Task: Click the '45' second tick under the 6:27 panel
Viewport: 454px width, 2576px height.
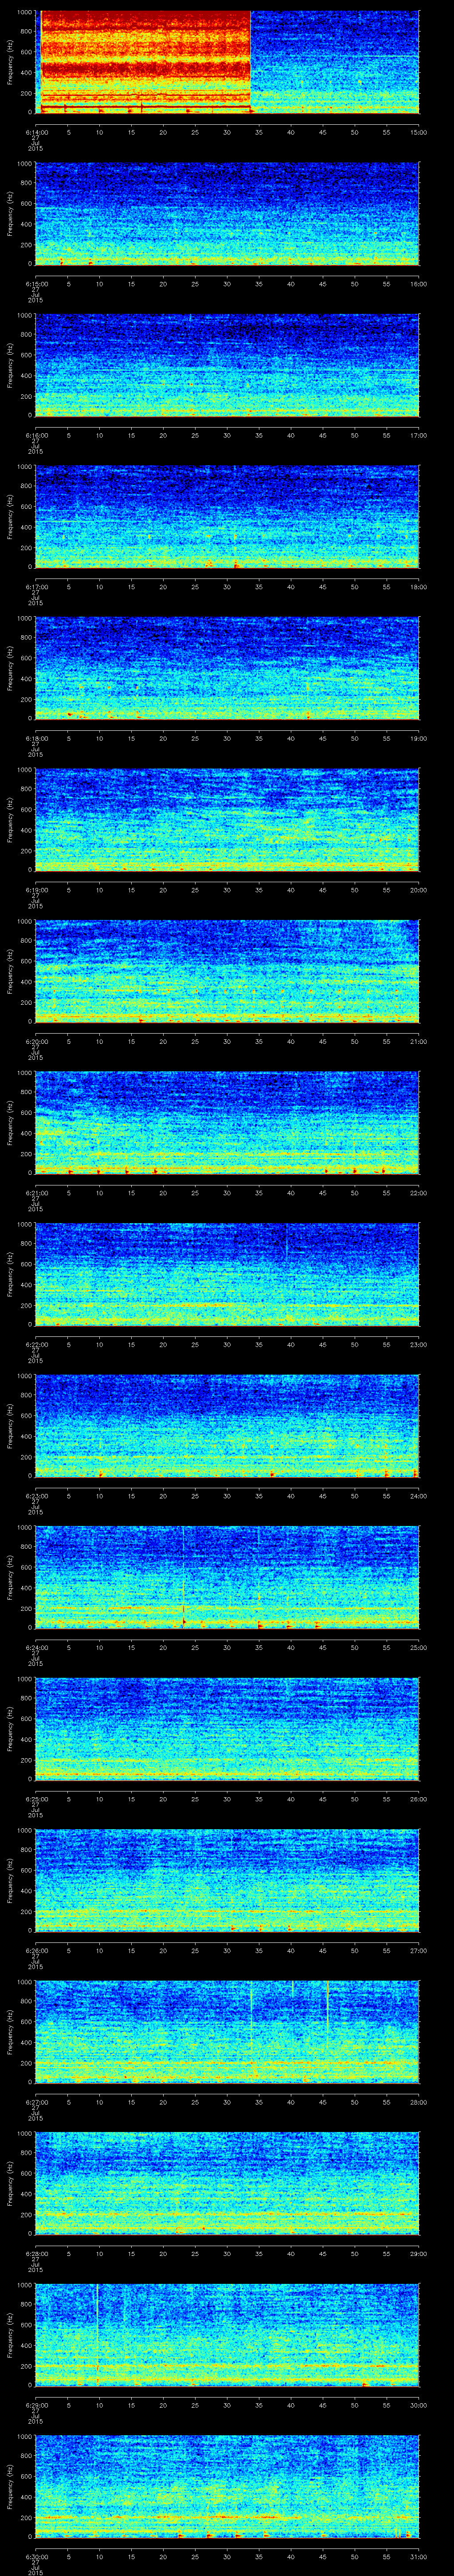Action: pyautogui.click(x=322, y=2101)
